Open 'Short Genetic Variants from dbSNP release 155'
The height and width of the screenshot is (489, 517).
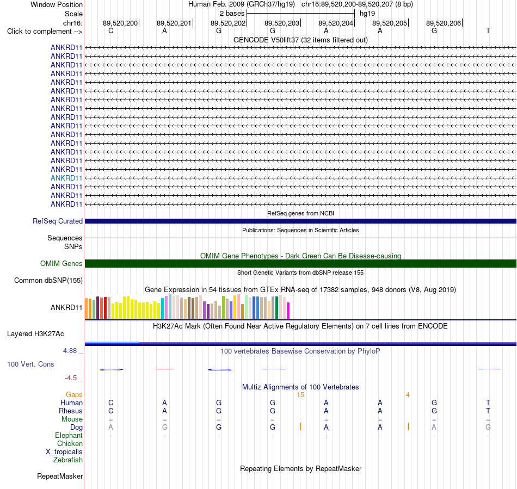click(300, 273)
